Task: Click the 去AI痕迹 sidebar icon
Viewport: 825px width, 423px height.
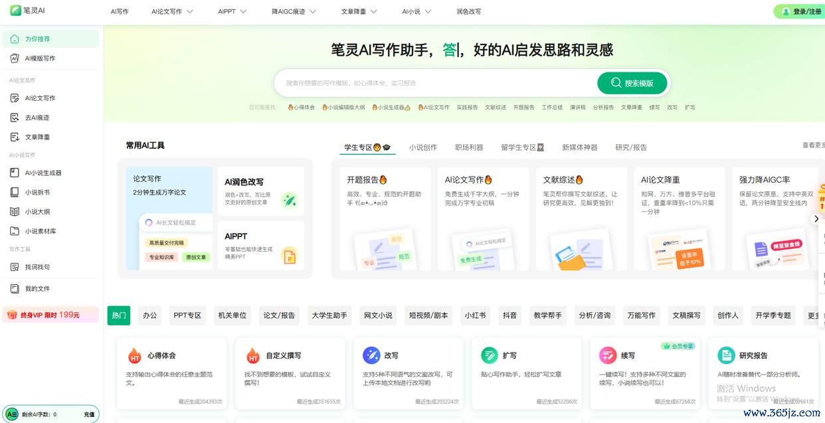Action: [15, 118]
